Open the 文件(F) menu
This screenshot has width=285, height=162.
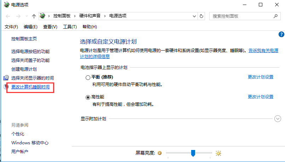tap(11, 27)
